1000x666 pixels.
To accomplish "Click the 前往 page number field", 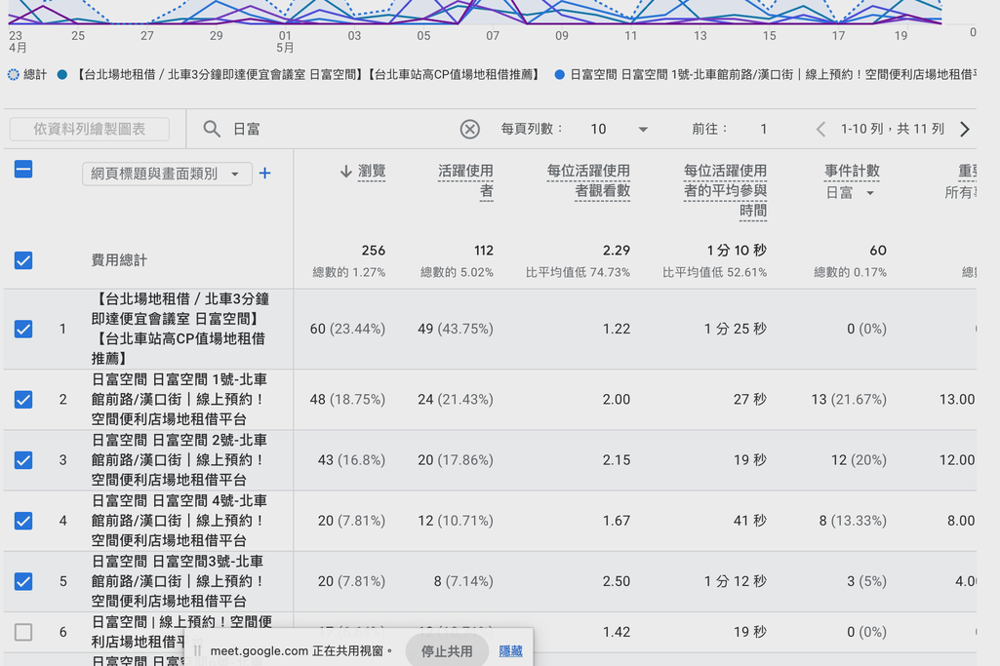I will 763,129.
